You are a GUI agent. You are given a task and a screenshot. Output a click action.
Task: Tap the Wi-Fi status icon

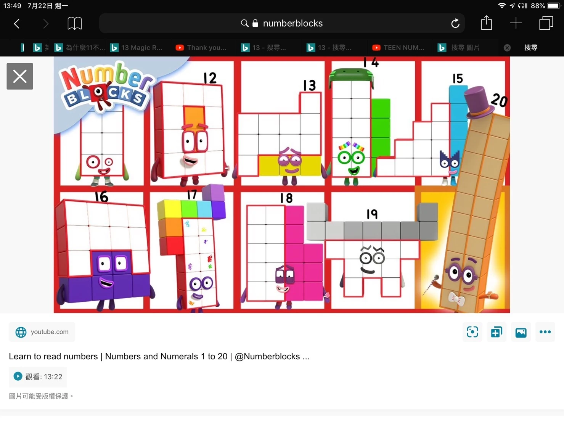coord(502,6)
